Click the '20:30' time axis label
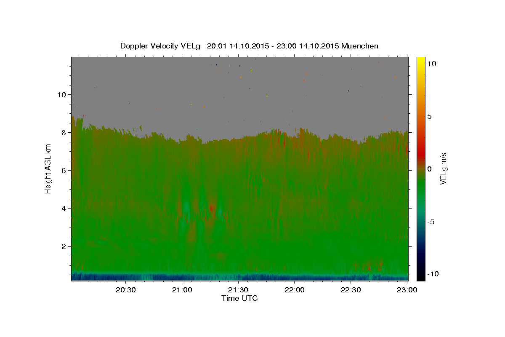This screenshot has height=337, width=505. coord(125,290)
